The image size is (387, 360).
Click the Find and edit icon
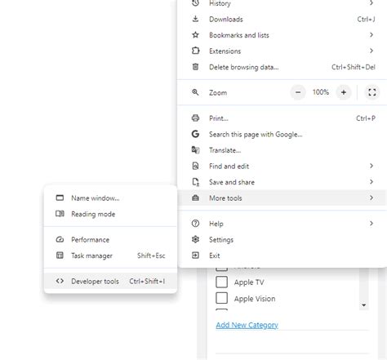pos(195,166)
